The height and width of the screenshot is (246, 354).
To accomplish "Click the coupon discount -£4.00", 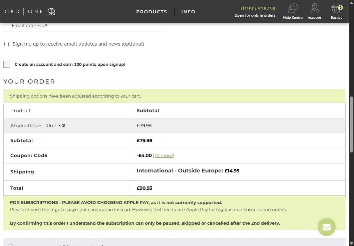I will coord(144,155).
